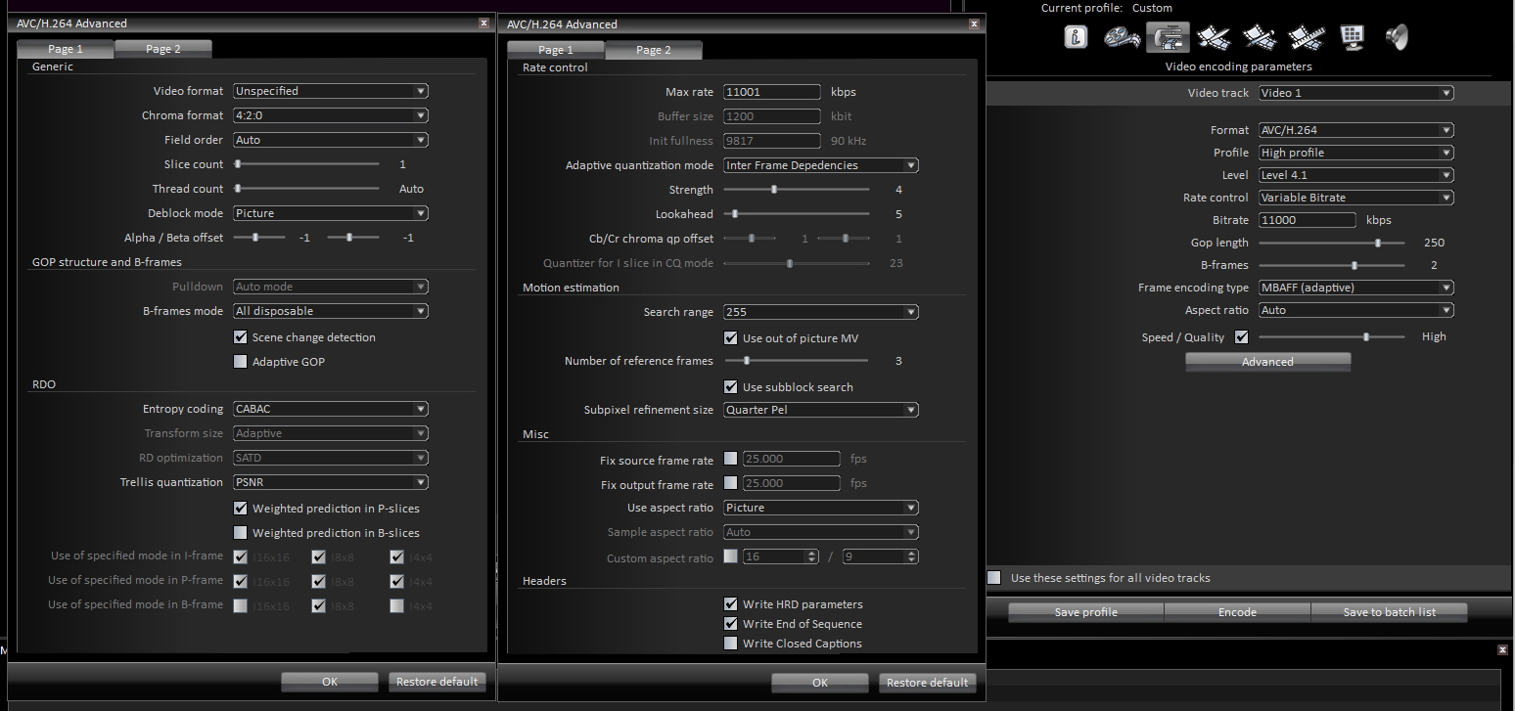This screenshot has width=1515, height=711.
Task: Enable Weighted prediction in B-slices
Action: pyautogui.click(x=241, y=533)
